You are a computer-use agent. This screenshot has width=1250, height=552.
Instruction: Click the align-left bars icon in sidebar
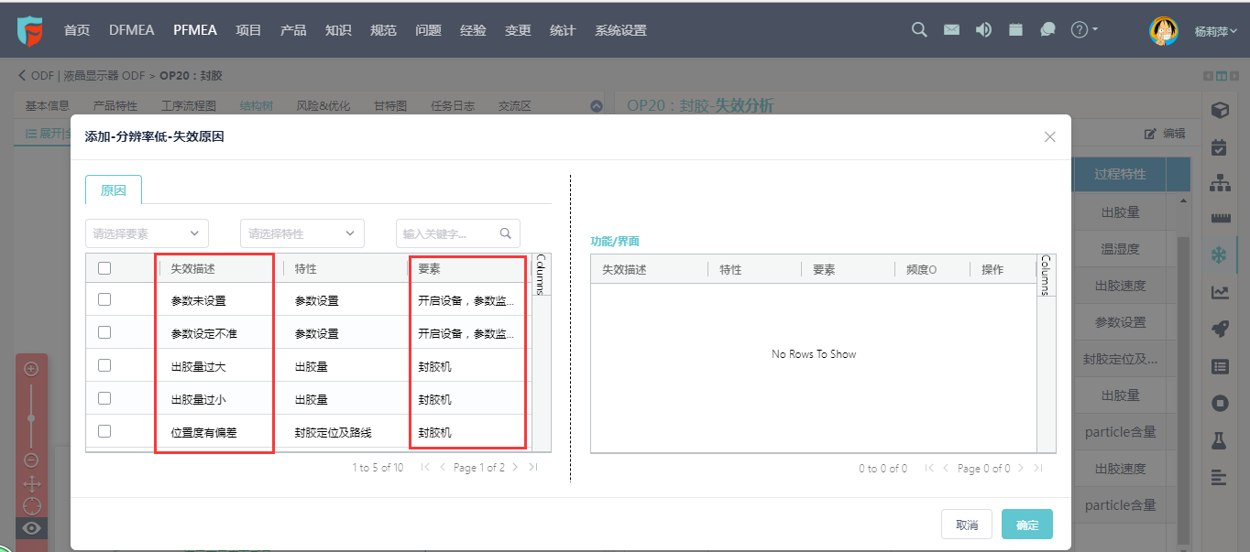(x=1219, y=477)
